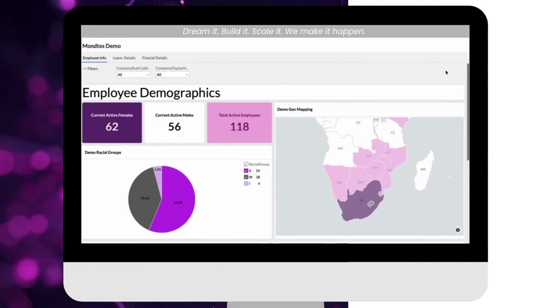Toggle the RacialGroup legend checkbox
The height and width of the screenshot is (308, 548).
click(246, 164)
